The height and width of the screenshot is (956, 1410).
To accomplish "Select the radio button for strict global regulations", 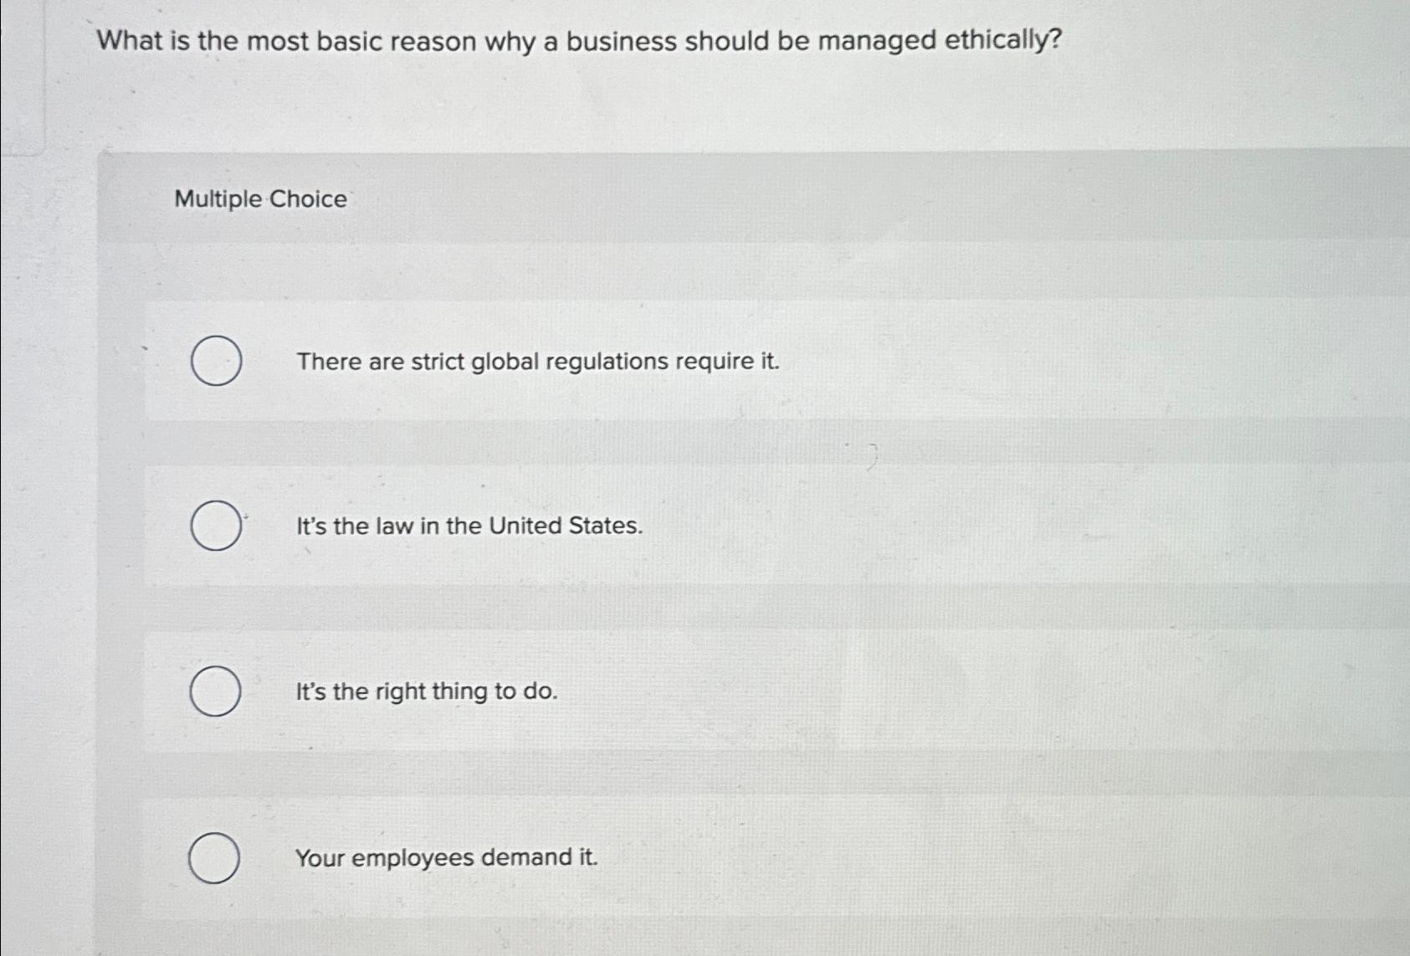I will (x=215, y=362).
